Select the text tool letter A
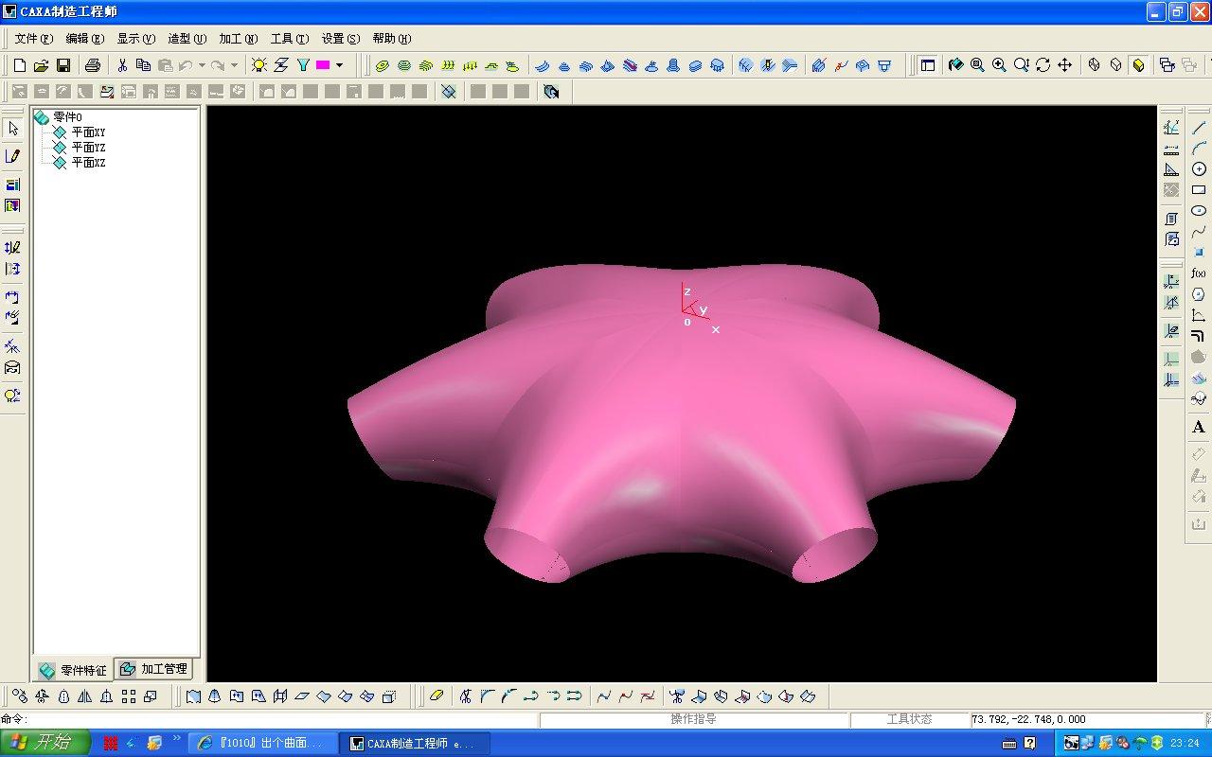1212x757 pixels. point(1199,428)
